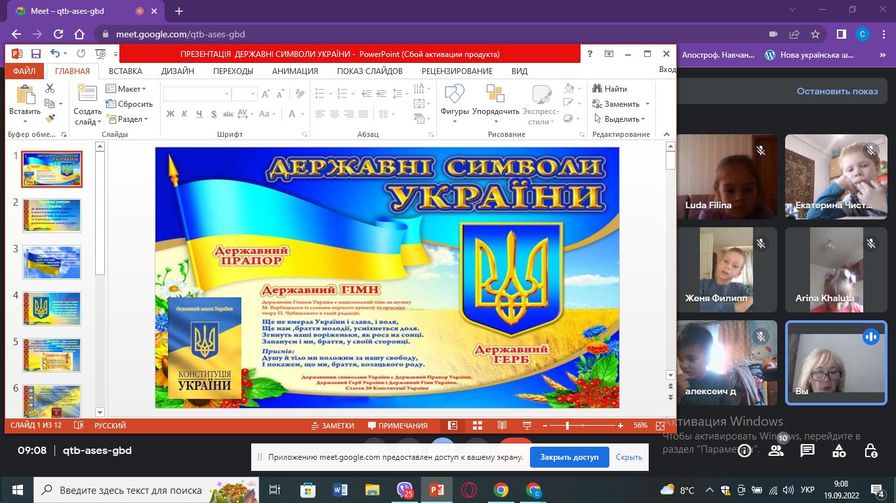
Task: Click the Создать слайд new slide icon
Action: 87,94
